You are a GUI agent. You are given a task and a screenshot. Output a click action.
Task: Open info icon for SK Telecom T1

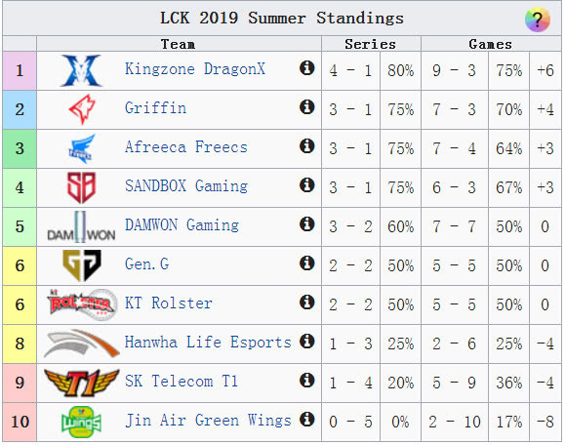(306, 380)
